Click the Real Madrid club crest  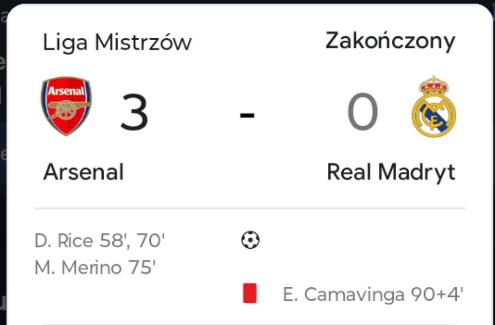coord(434,107)
